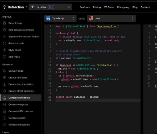The width and height of the screenshot is (157, 134).
Task: Open the VS Code link
Action: click(109, 7)
